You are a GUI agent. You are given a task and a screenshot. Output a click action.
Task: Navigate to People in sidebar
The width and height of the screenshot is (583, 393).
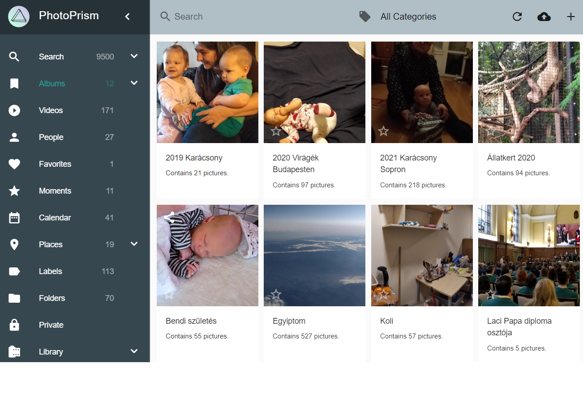click(x=51, y=137)
